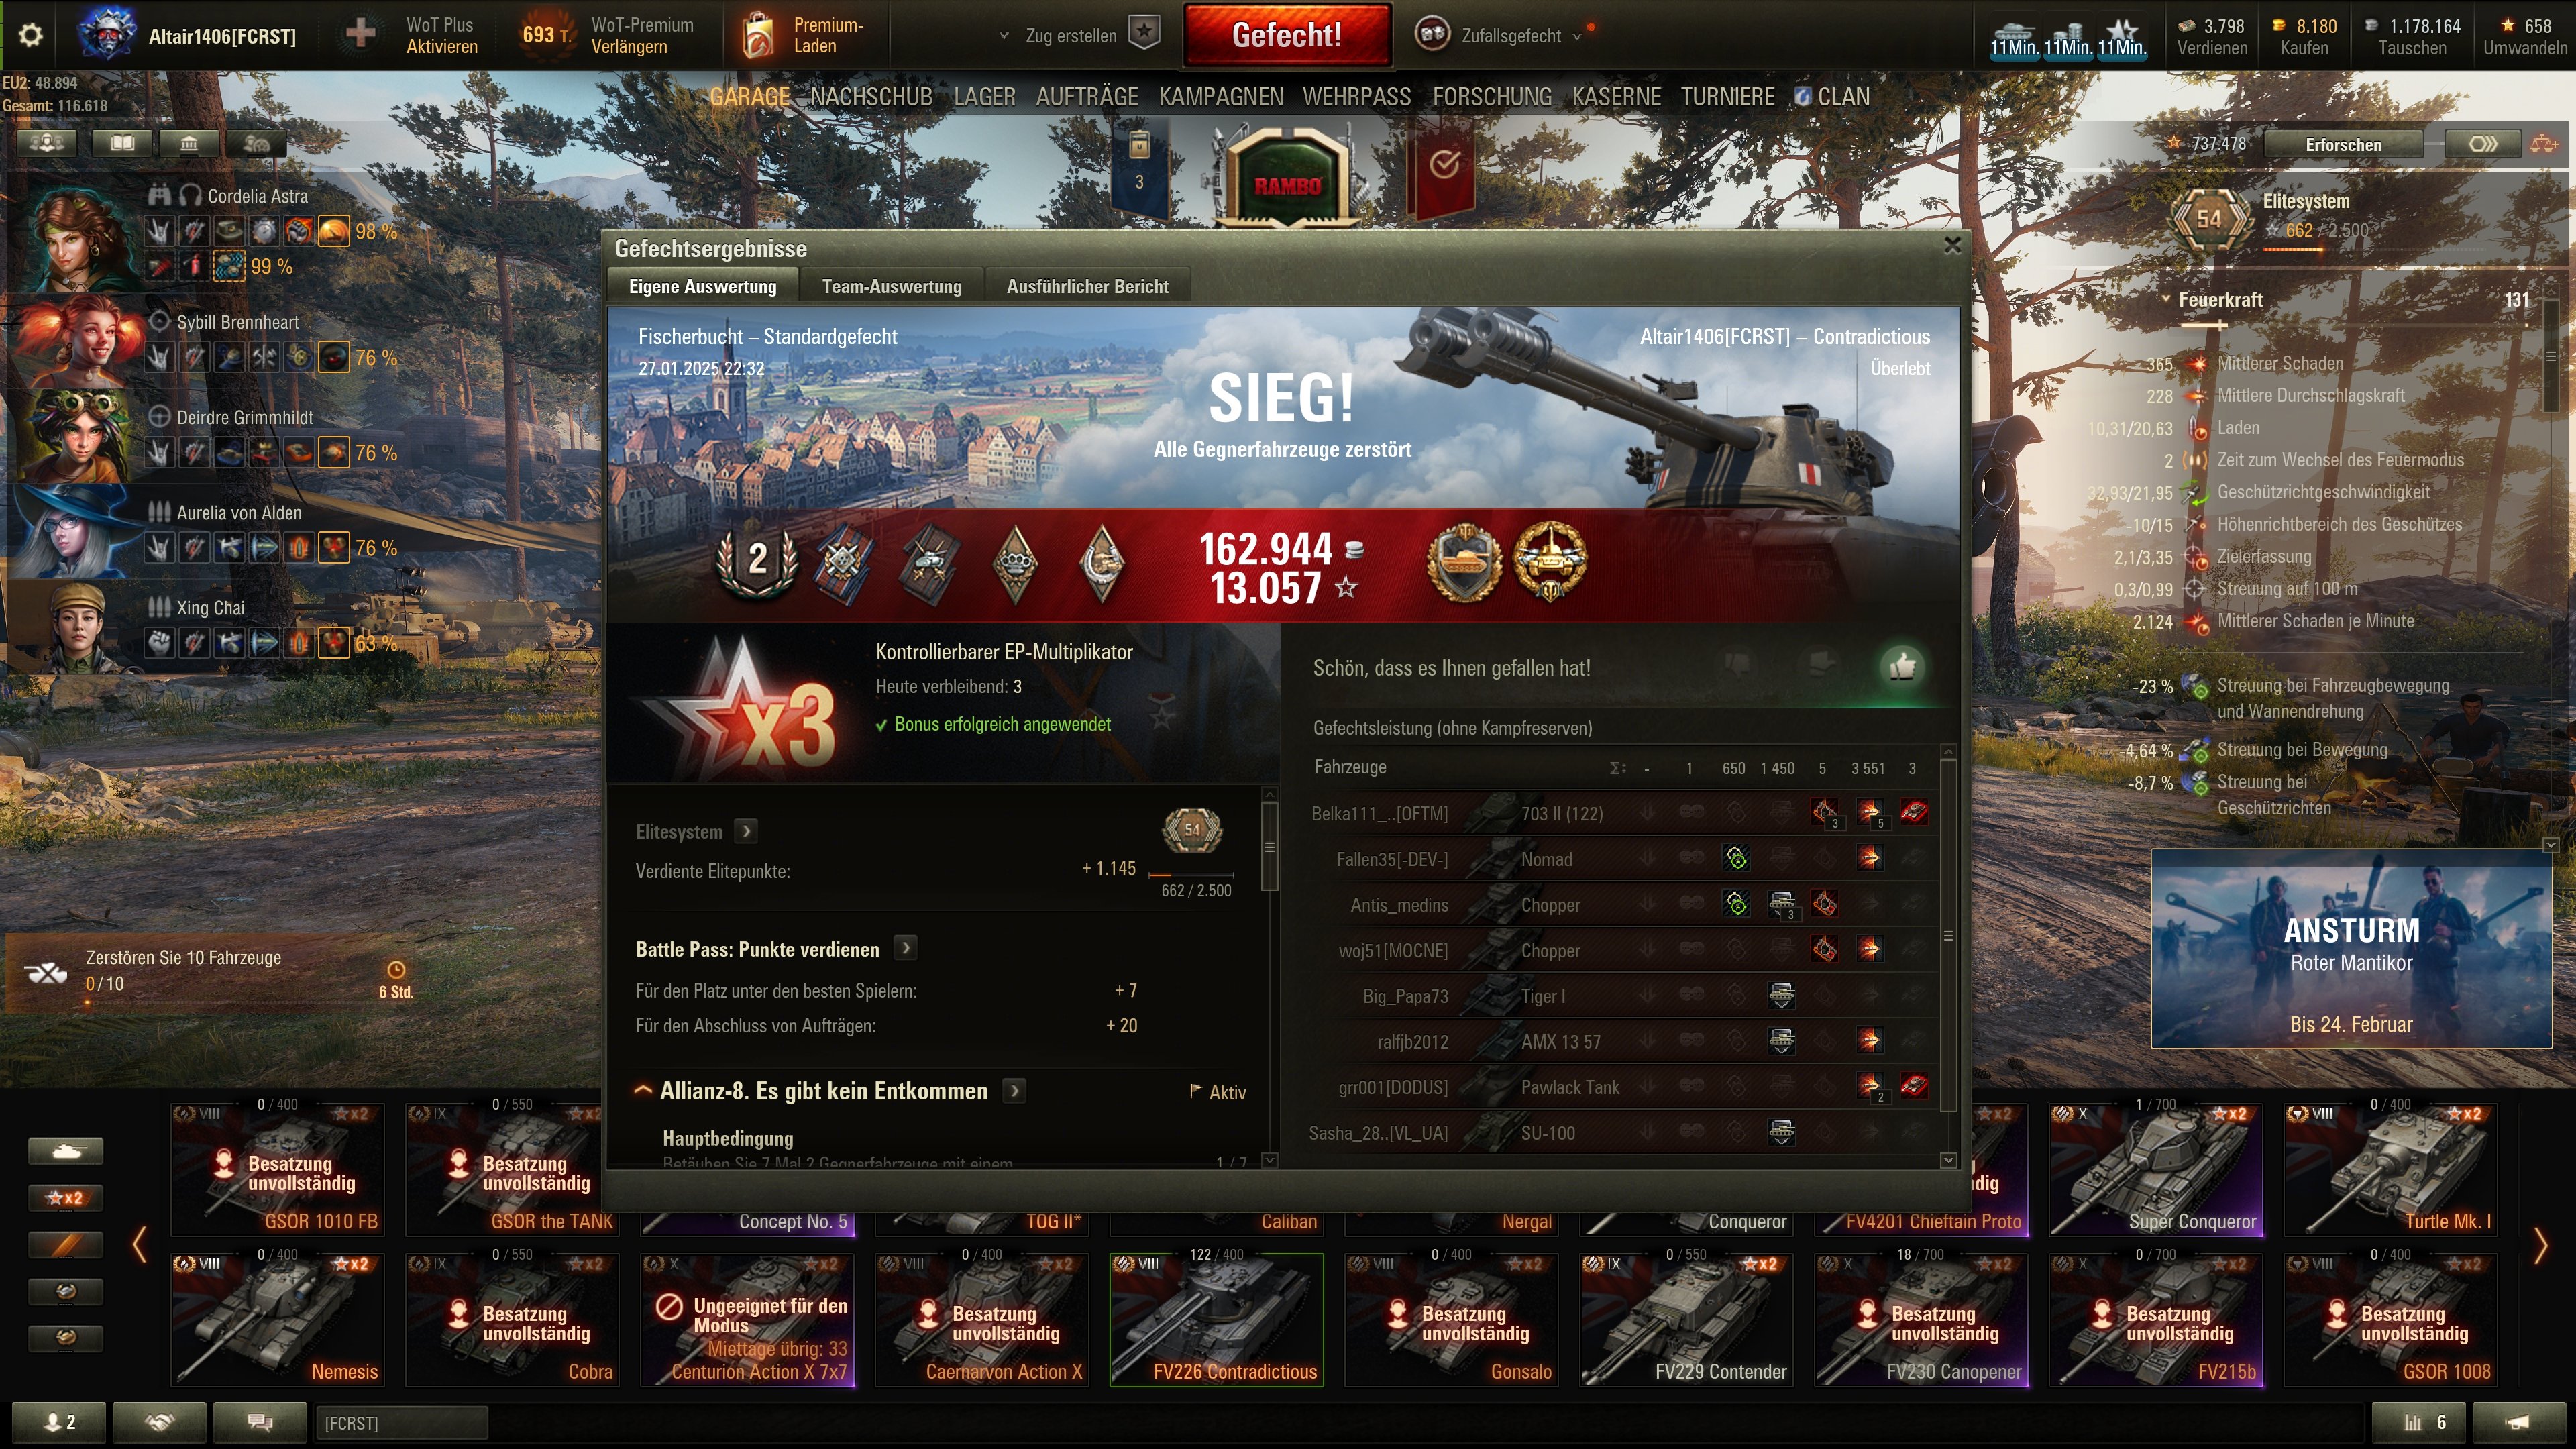
Task: Start battle with the Gefecht! button
Action: (x=1287, y=35)
